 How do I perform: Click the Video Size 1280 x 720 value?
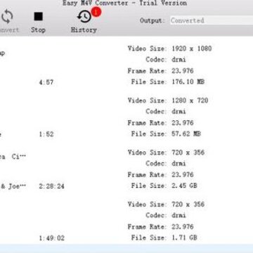(190, 100)
